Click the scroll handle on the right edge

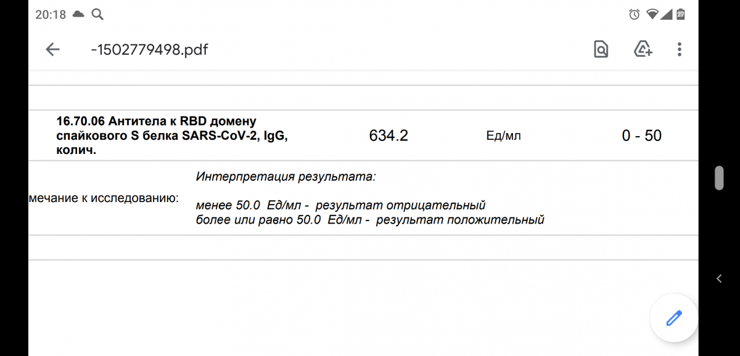[x=718, y=178]
